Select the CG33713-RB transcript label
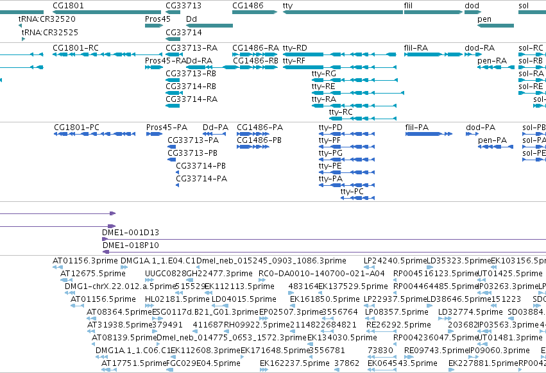The width and height of the screenshot is (546, 373). click(x=191, y=74)
